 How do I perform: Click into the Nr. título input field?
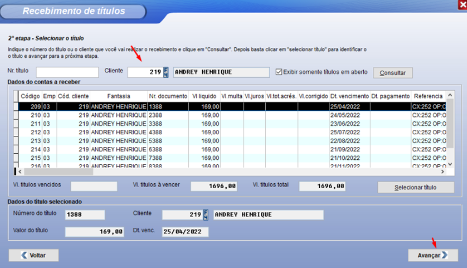67,72
